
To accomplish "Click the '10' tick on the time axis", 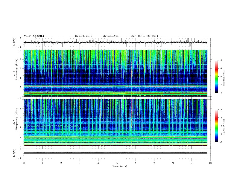I will (x=210, y=163).
